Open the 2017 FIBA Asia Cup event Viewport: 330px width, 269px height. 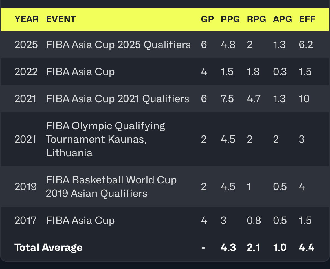(x=80, y=220)
